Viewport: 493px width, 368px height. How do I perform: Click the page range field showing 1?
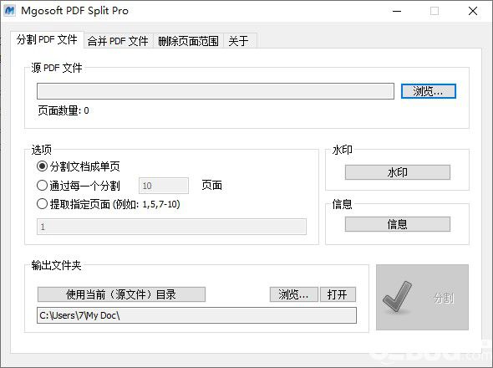click(x=171, y=227)
